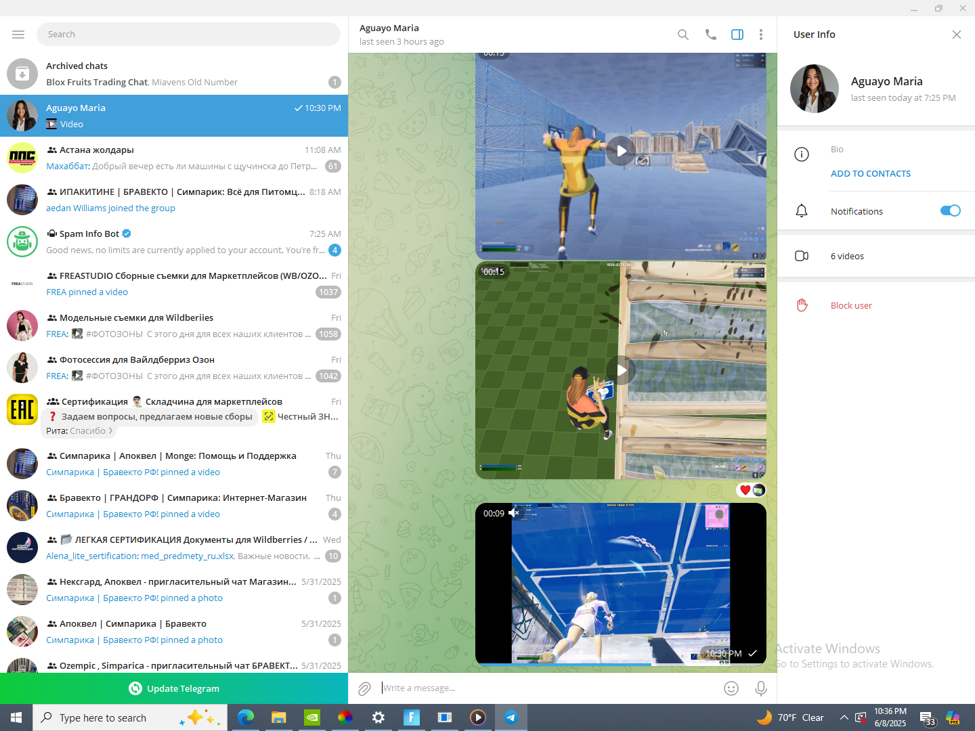975x731 pixels.
Task: Open Settings gear in taskbar
Action: 378,717
